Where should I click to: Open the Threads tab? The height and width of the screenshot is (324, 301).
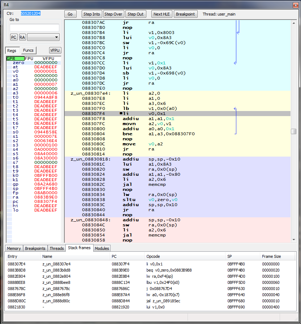pos(56,248)
